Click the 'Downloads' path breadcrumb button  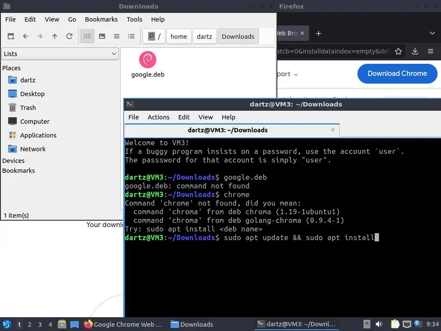[238, 36]
